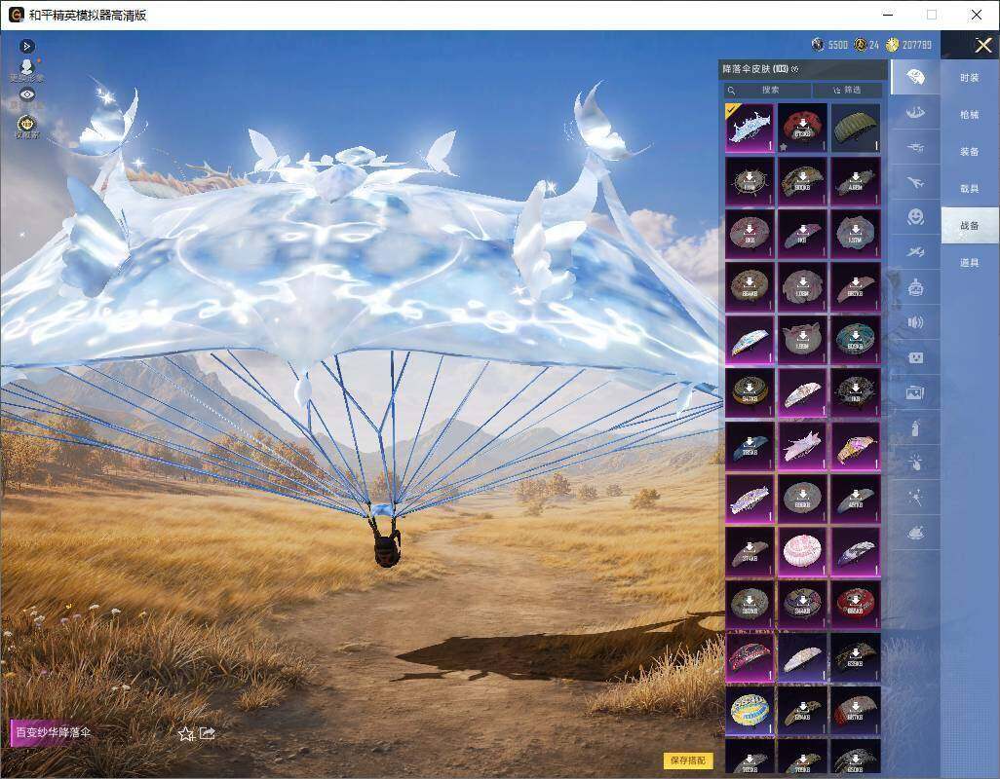This screenshot has height=779, width=1000.
Task: Open the 筛选 filter dropdown
Action: pos(848,90)
